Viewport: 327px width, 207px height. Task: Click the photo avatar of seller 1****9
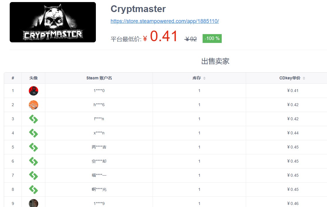(34, 203)
